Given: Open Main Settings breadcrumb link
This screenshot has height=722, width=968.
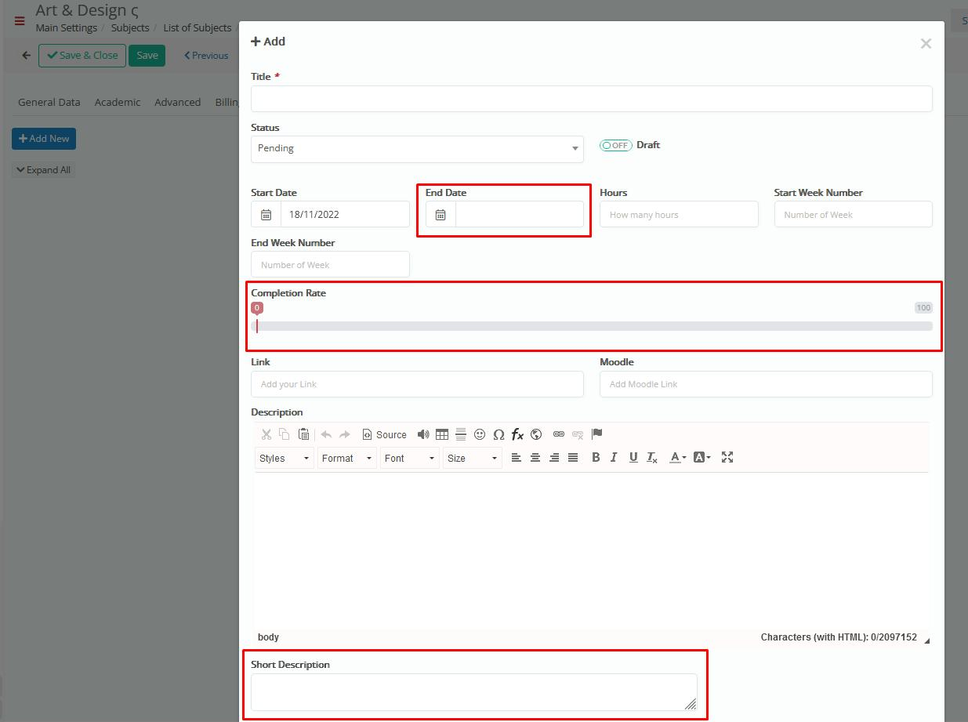Looking at the screenshot, I should pyautogui.click(x=67, y=27).
